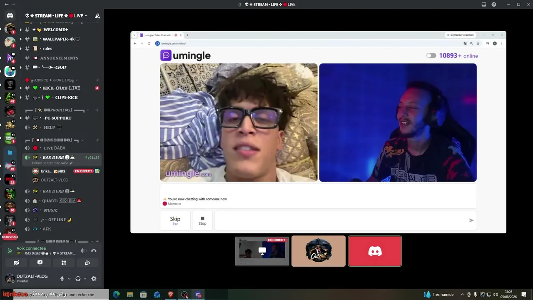Select the TR2 server icon
The image size is (533, 300).
10,125
